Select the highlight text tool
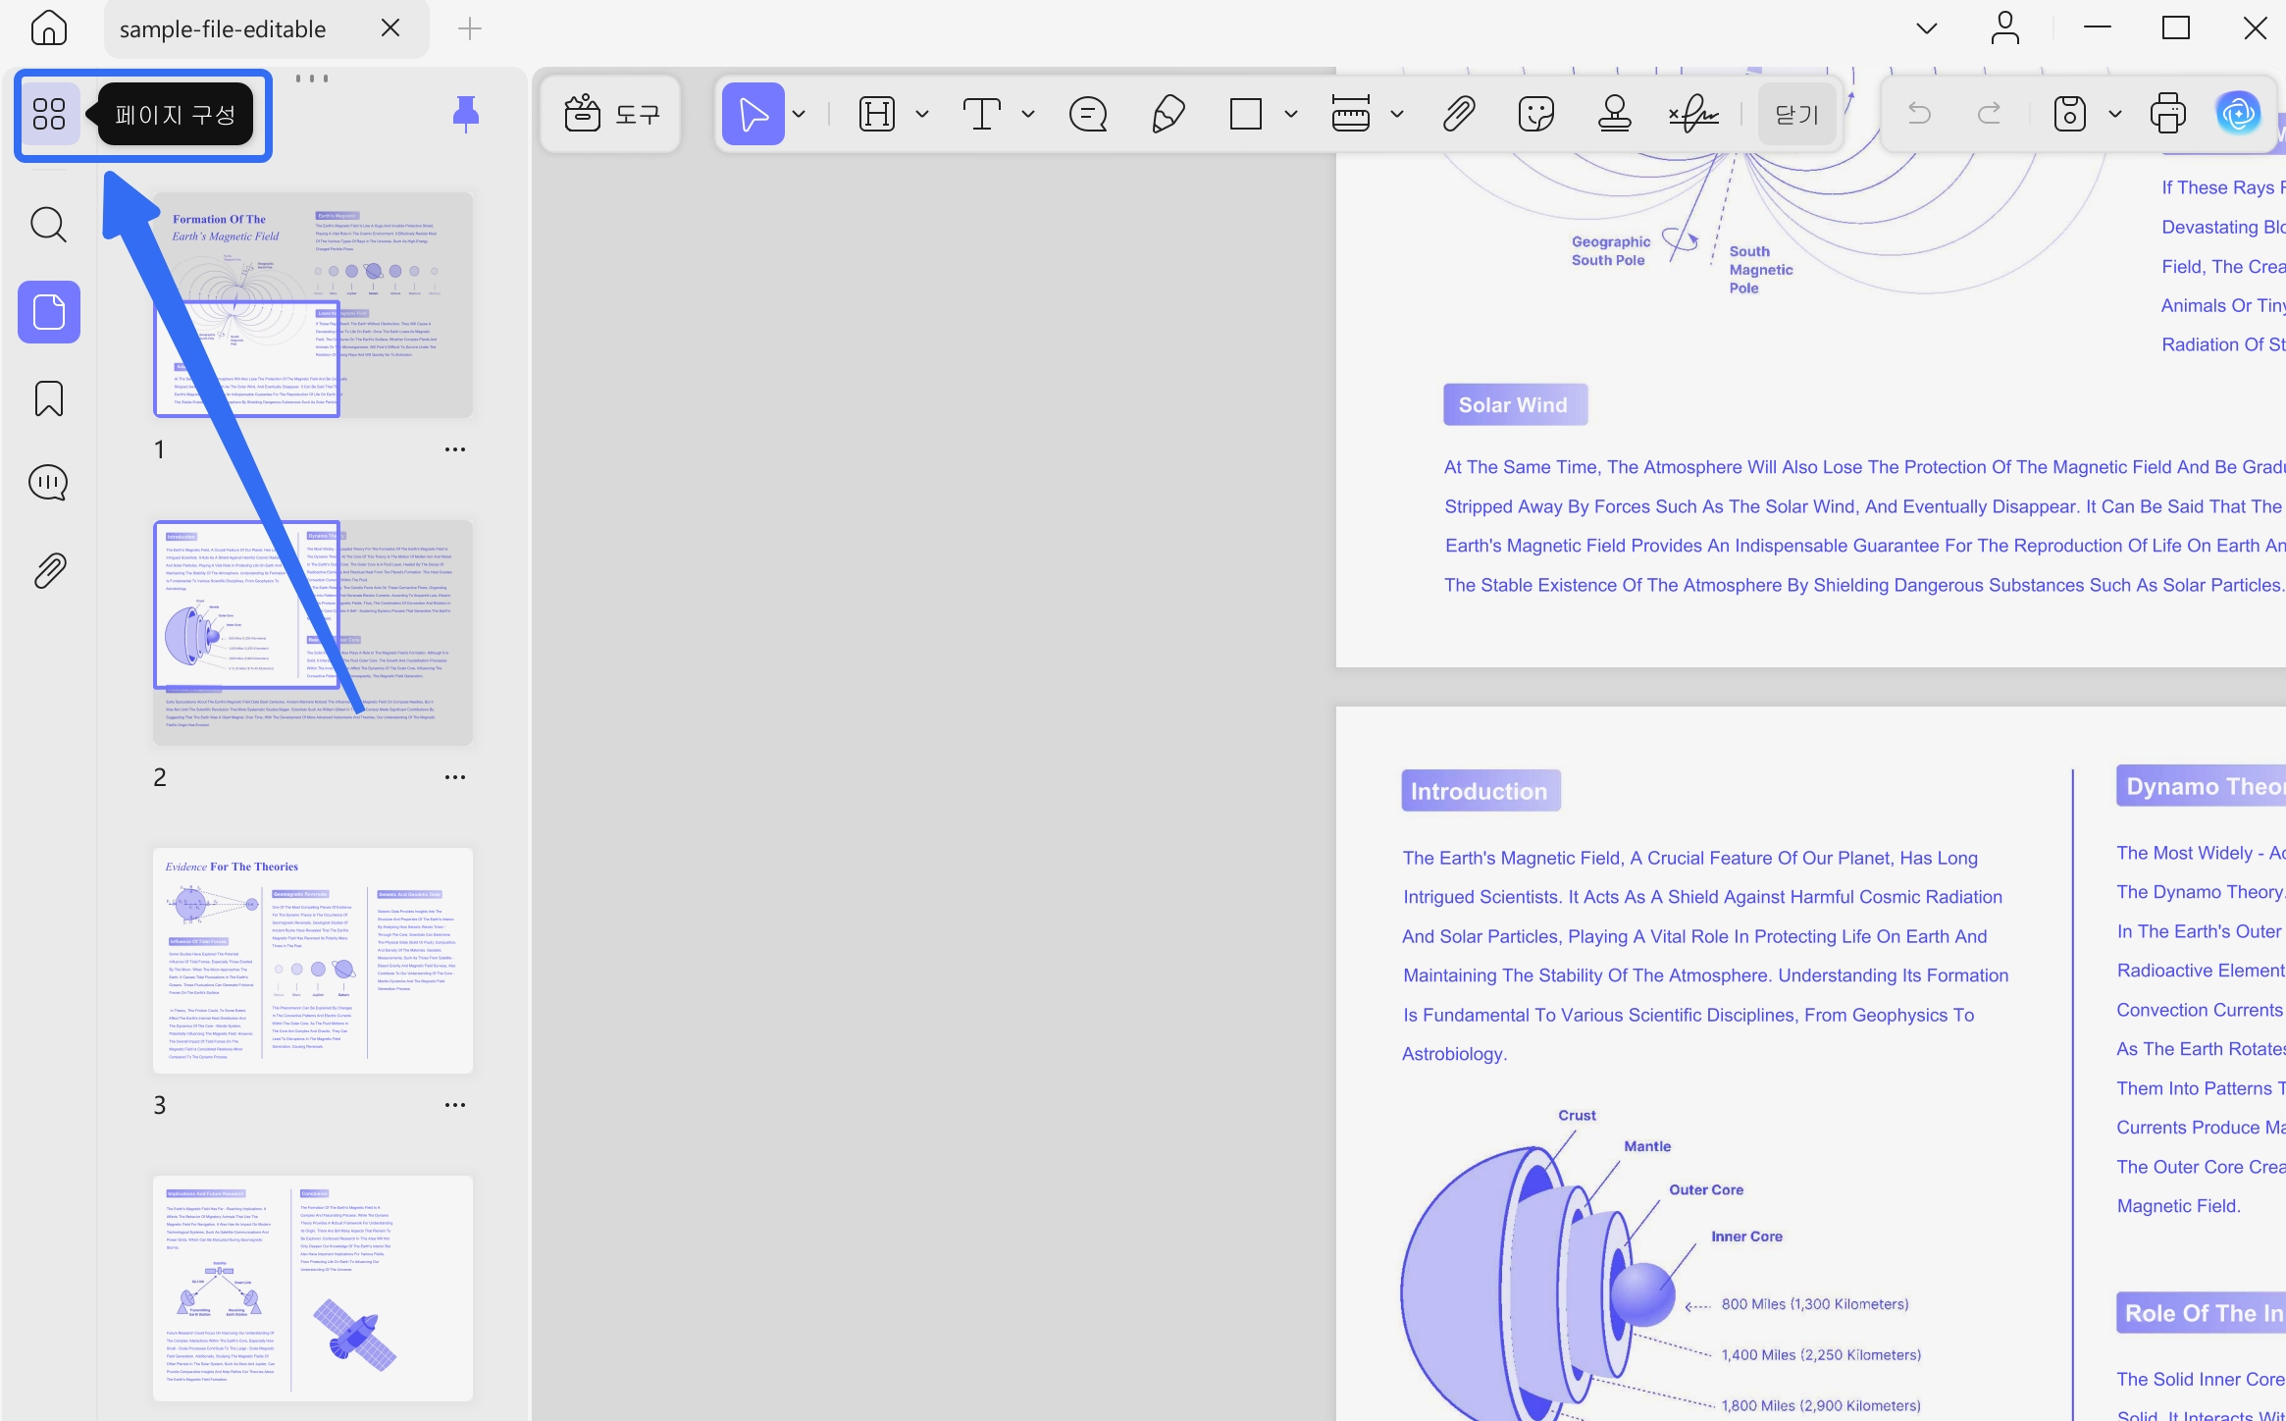 pos(877,114)
